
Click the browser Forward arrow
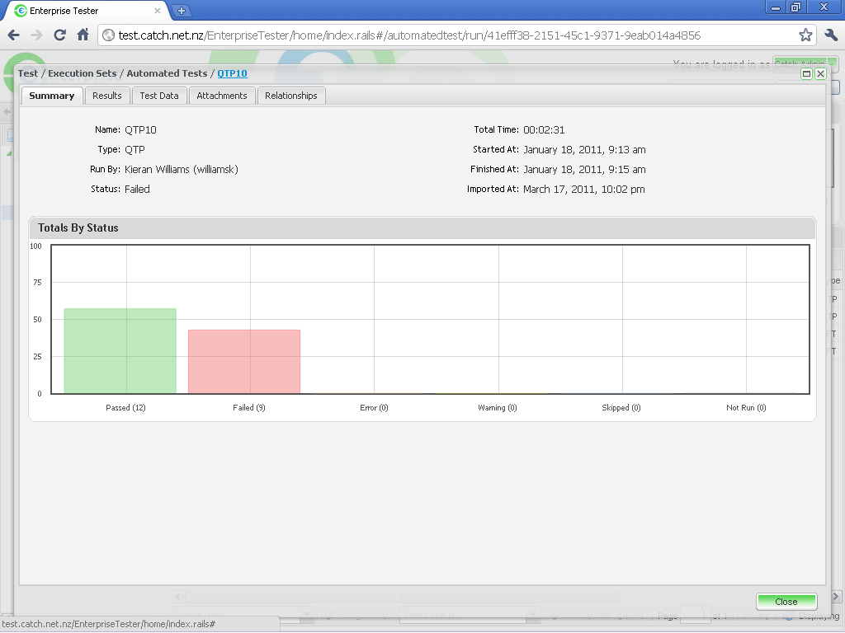pos(36,35)
